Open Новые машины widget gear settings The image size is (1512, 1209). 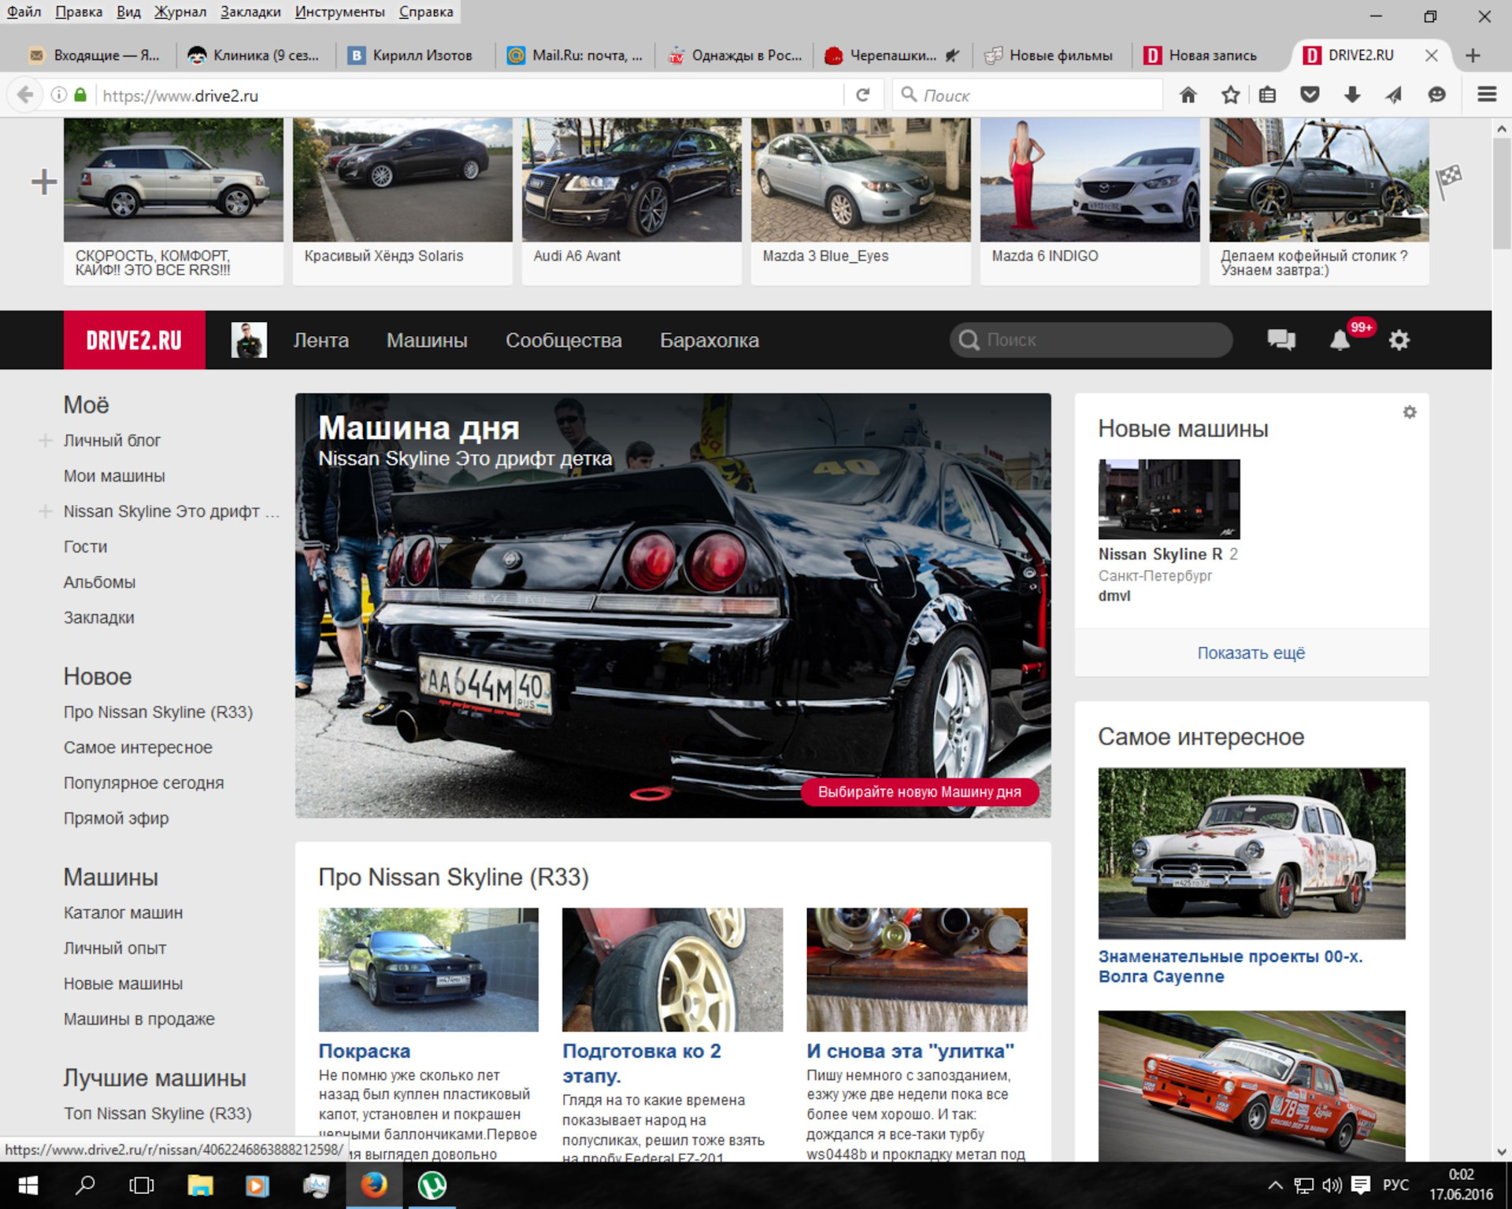(1410, 412)
